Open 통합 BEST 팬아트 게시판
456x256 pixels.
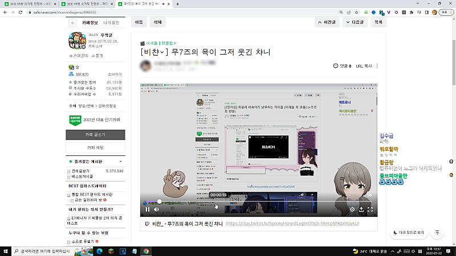(x=92, y=195)
